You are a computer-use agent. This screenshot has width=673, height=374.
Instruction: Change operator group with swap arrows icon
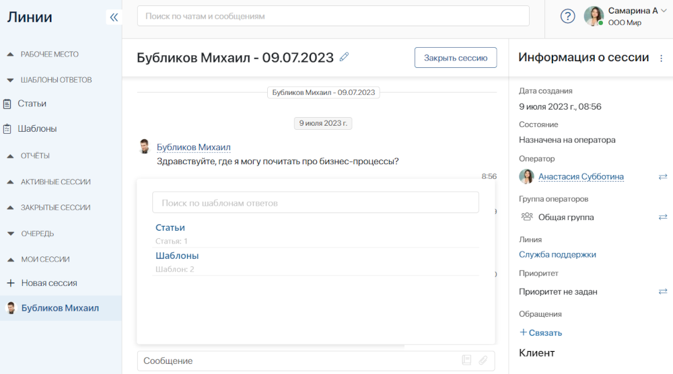click(x=663, y=217)
